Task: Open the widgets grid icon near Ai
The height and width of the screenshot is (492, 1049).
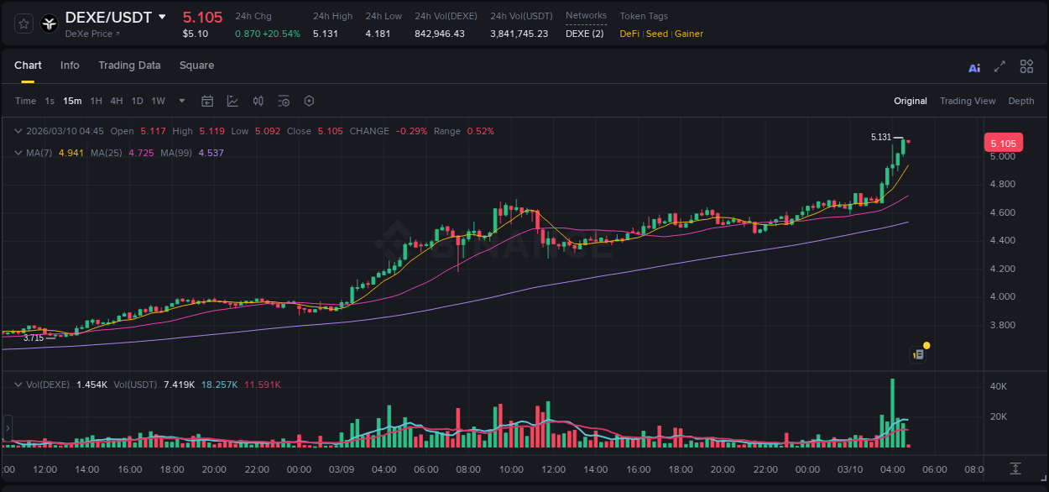Action: coord(1026,65)
